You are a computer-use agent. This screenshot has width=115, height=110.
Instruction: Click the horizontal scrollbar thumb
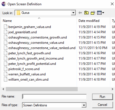pyautogui.click(x=42, y=89)
